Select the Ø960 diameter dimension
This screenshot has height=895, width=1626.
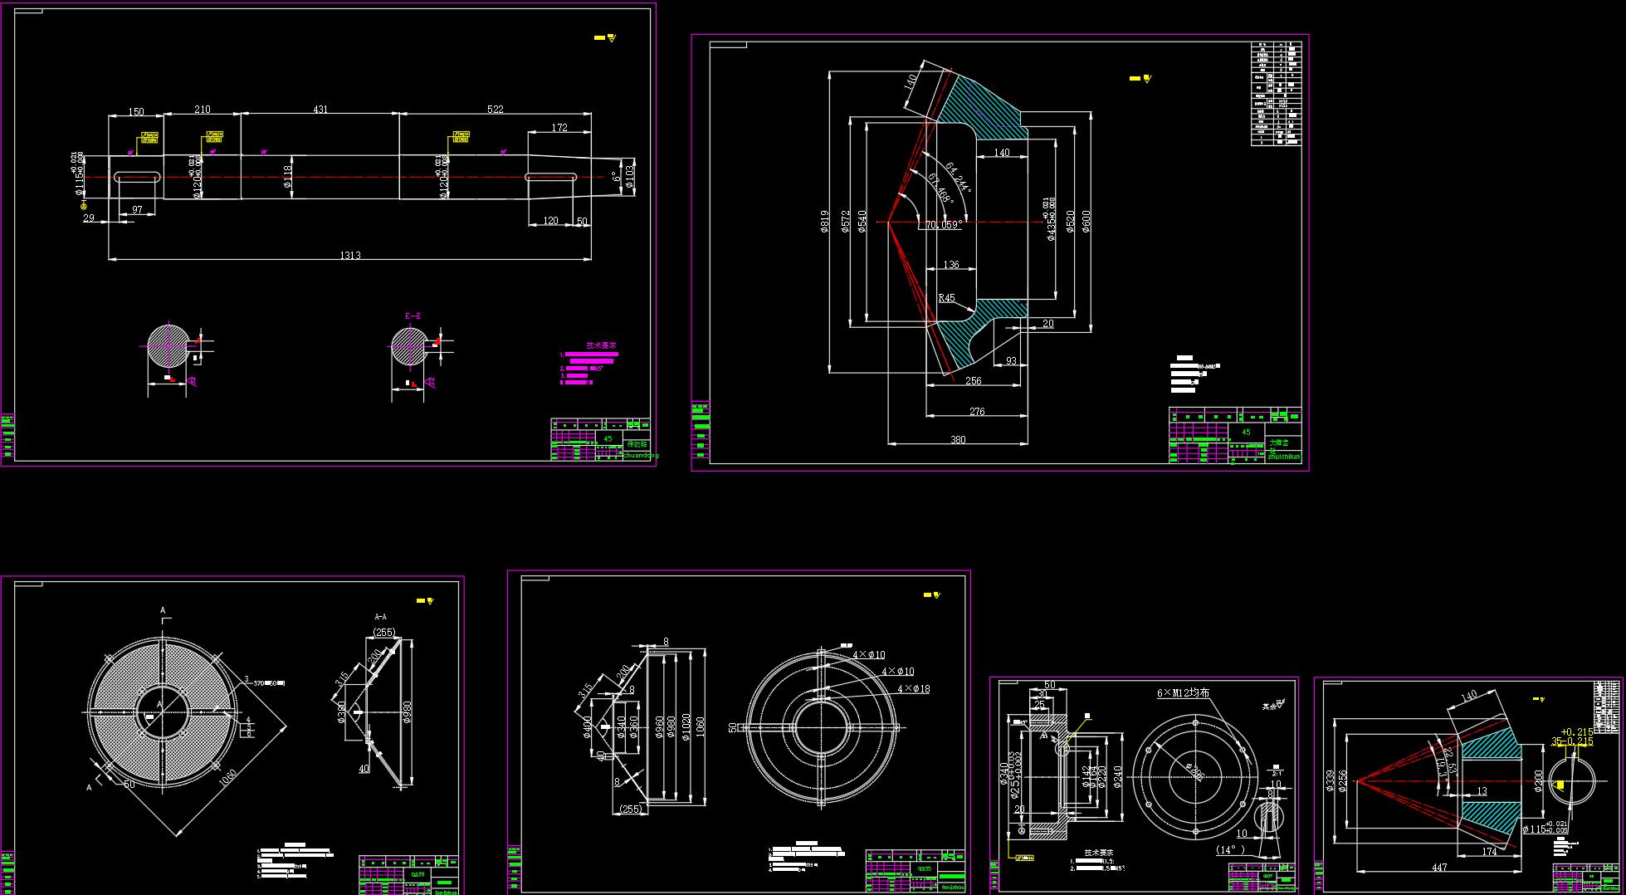pos(660,727)
